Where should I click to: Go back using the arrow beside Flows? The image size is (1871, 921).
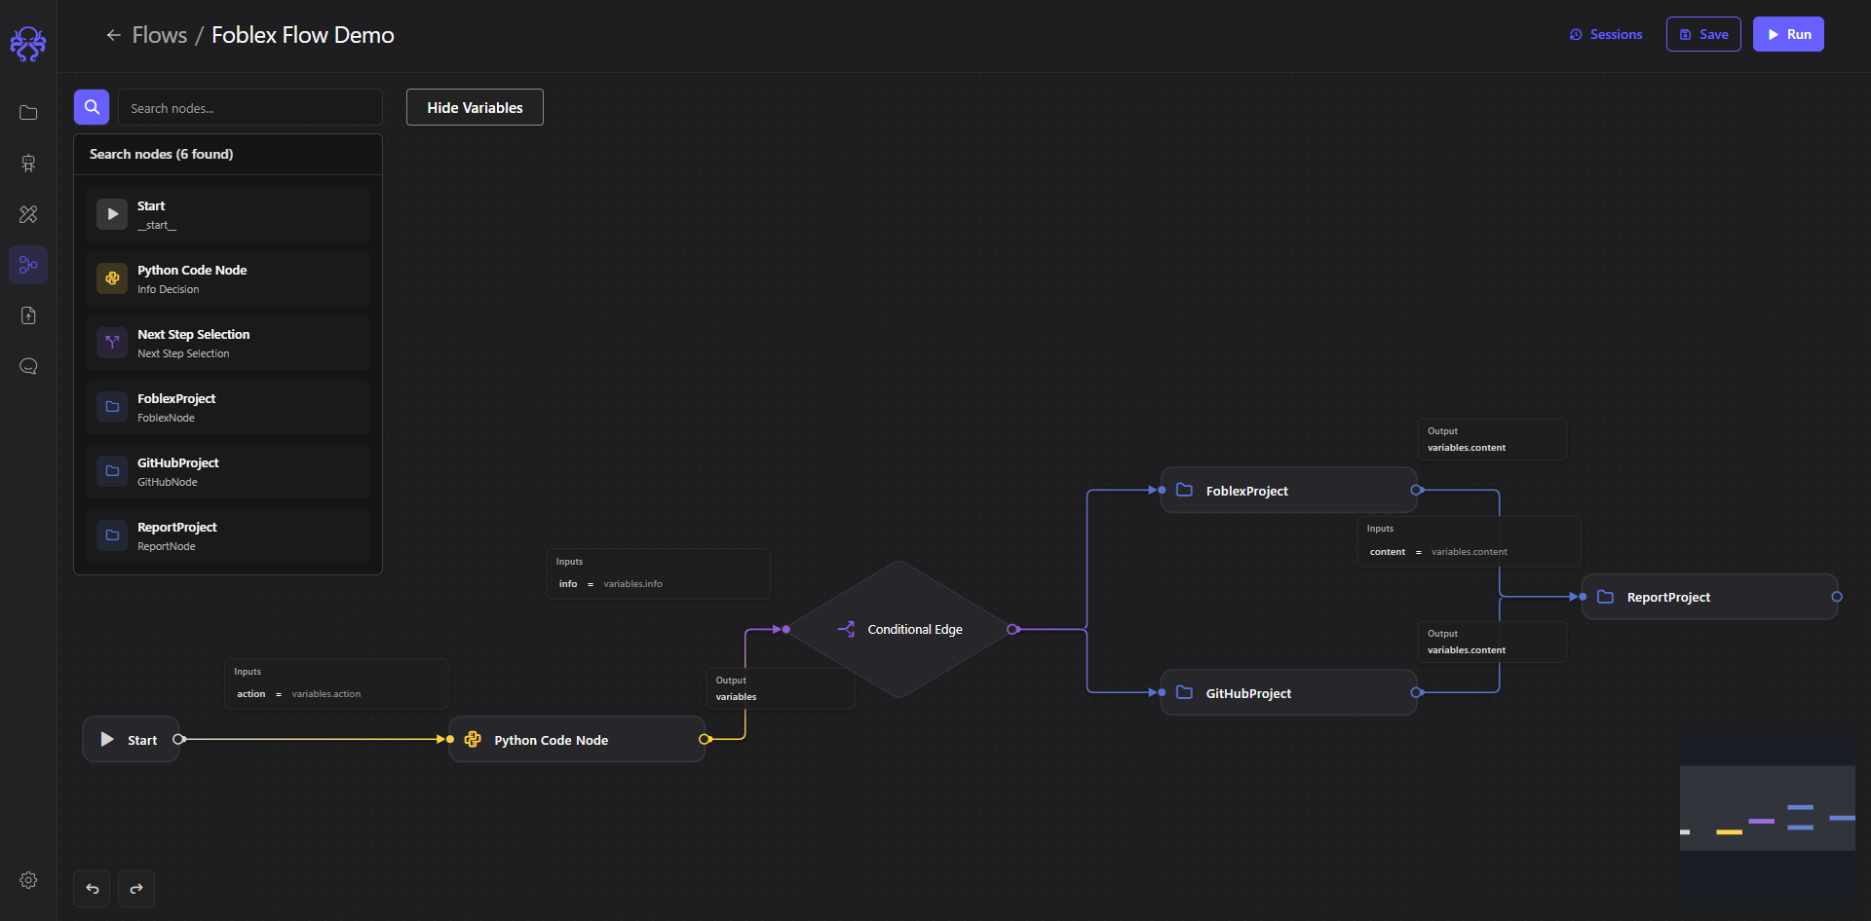(113, 34)
